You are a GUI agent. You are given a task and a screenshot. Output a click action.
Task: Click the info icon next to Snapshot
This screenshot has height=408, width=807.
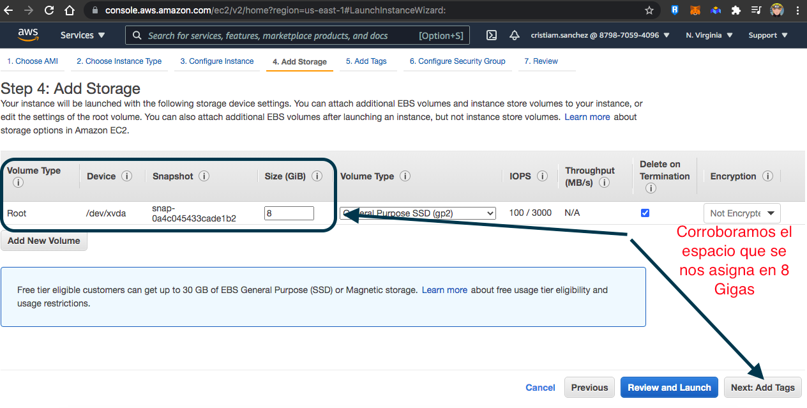coord(204,176)
